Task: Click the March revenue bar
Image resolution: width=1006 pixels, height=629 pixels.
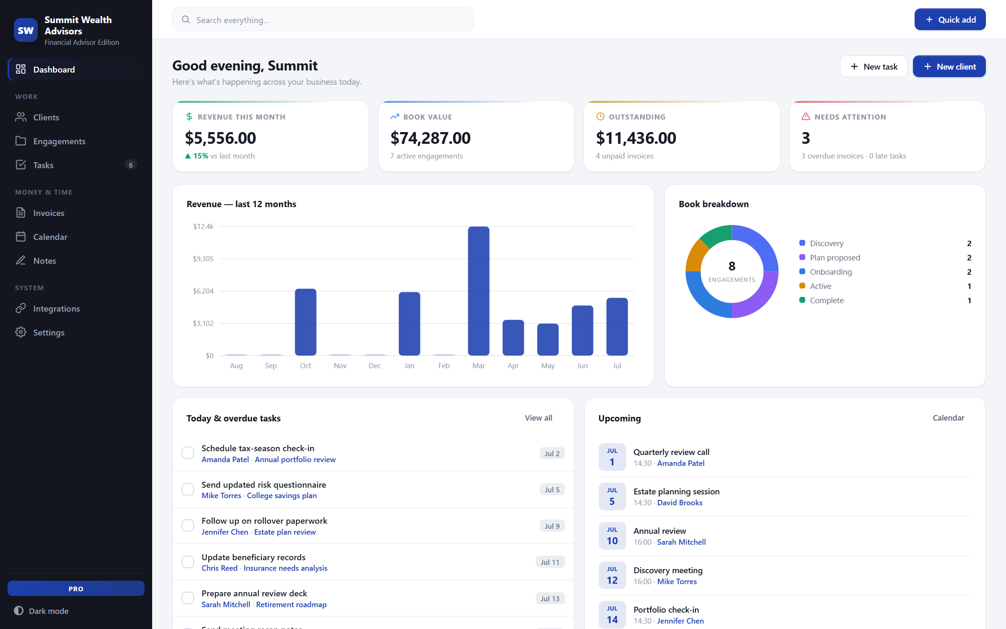Action: pos(478,291)
